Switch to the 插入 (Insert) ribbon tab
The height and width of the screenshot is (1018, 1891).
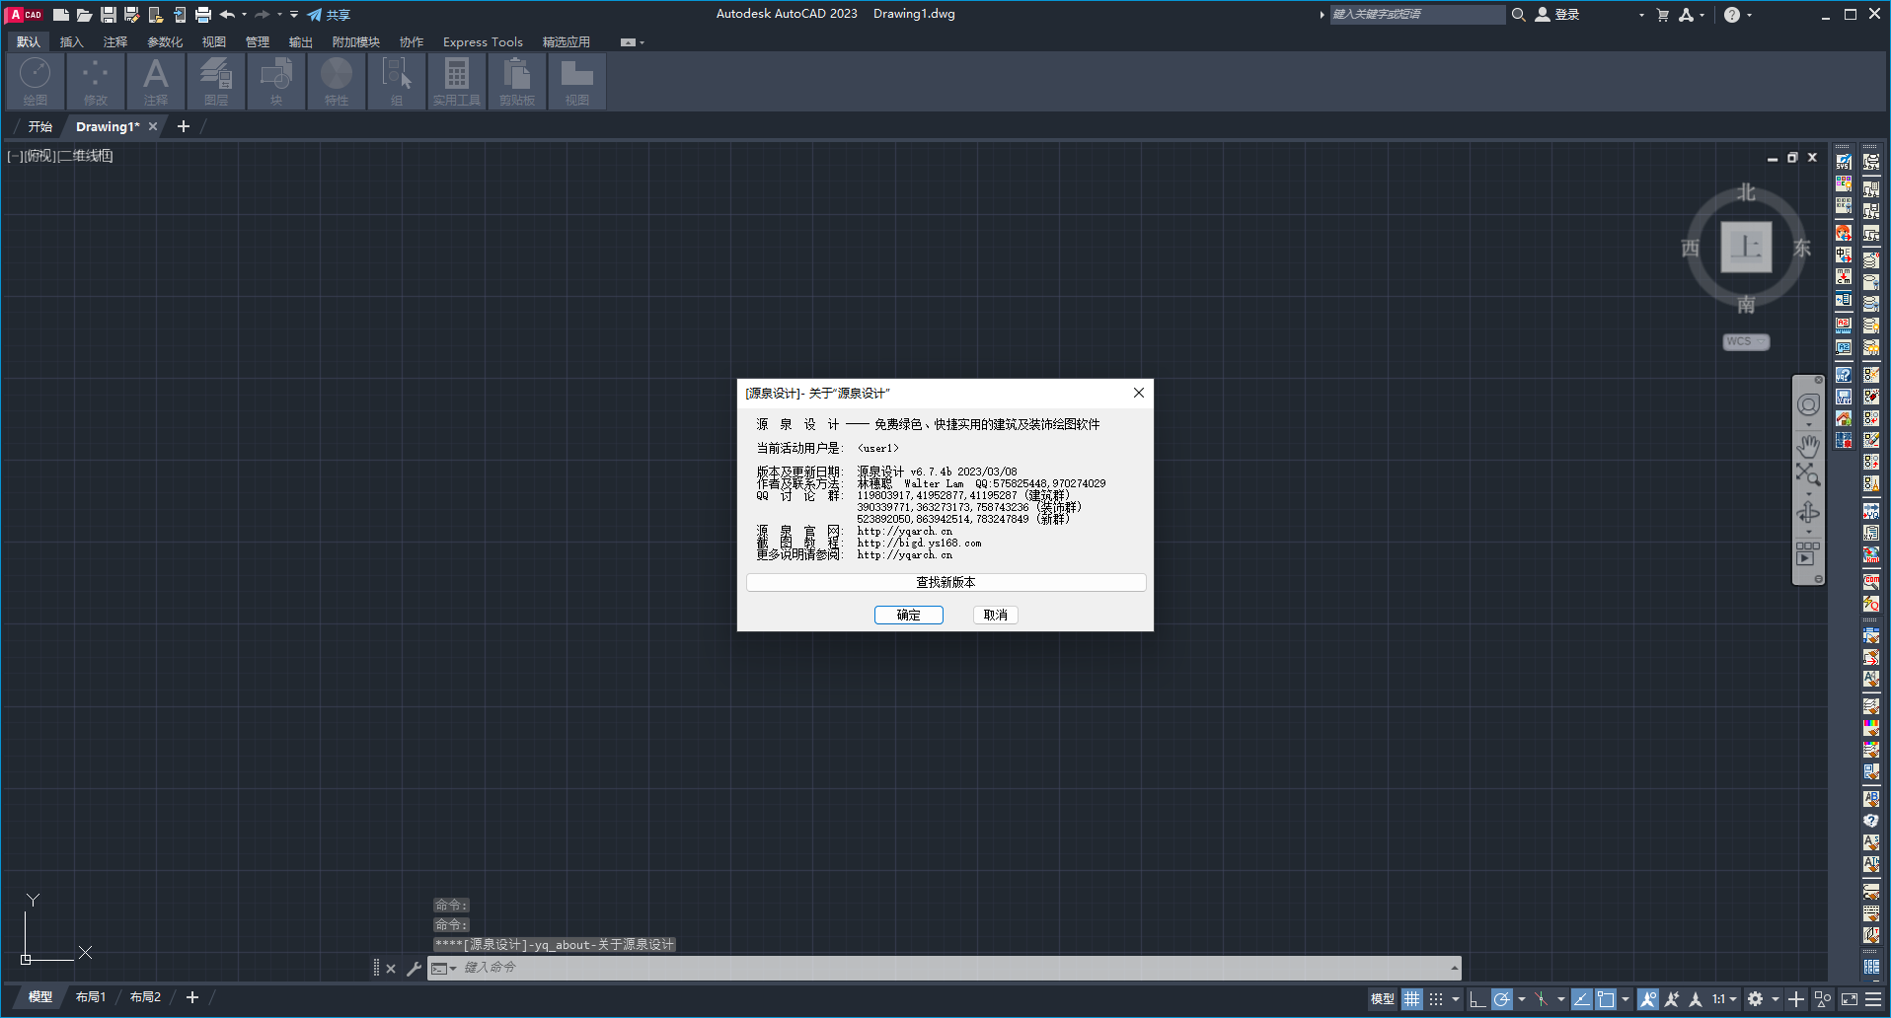[x=71, y=42]
